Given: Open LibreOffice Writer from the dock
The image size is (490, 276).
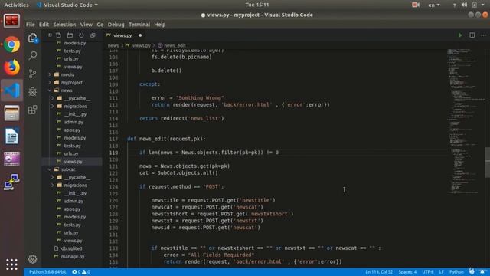Looking at the screenshot, I should point(12,136).
